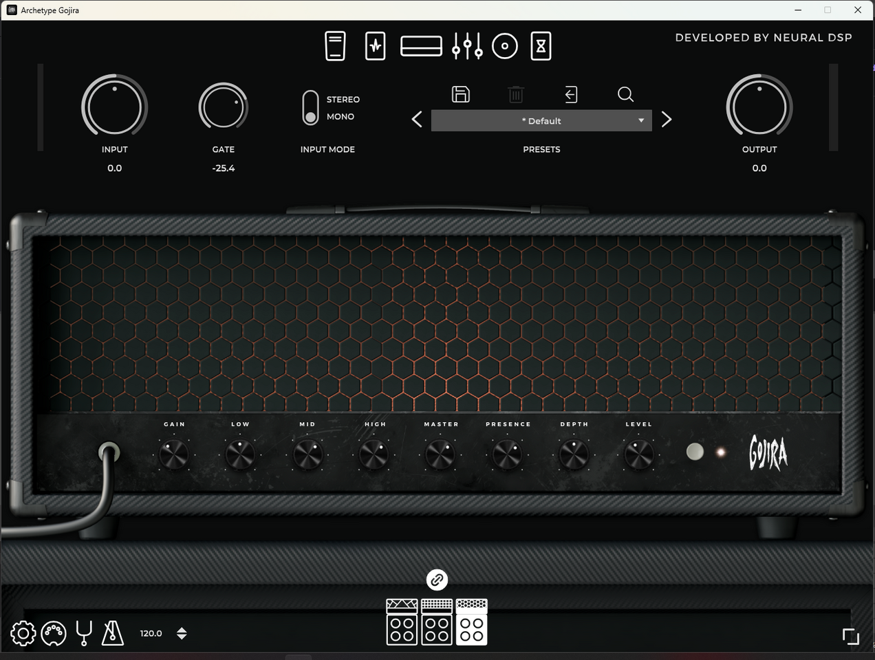Open the pitch pedal section icon

tap(335, 46)
